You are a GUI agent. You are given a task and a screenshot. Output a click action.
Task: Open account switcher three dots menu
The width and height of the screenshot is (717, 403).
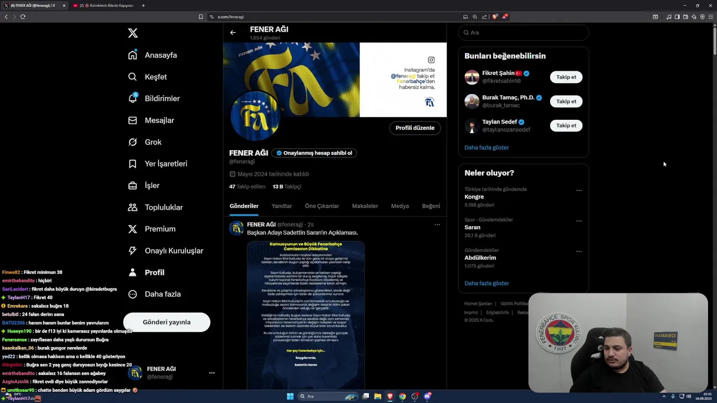pos(212,373)
